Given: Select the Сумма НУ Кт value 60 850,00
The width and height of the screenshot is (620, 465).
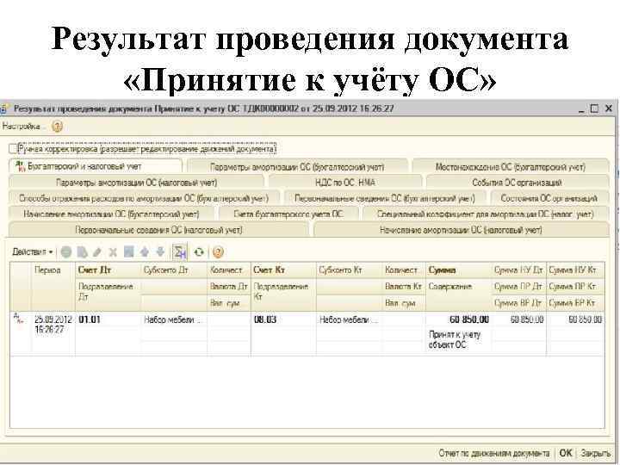Looking at the screenshot, I should point(576,319).
